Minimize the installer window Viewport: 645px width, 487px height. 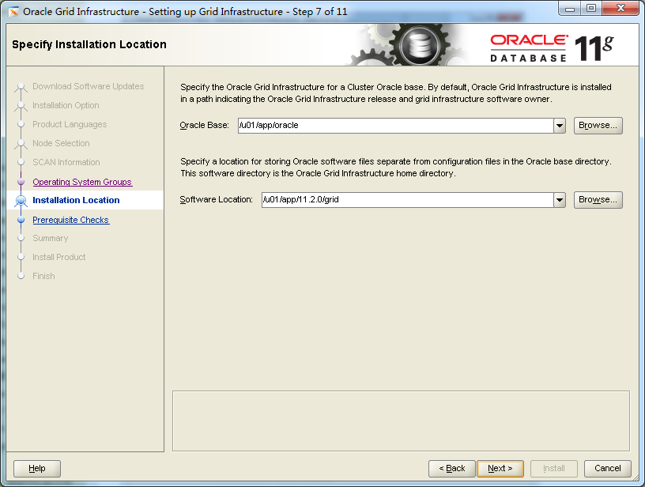tap(570, 9)
